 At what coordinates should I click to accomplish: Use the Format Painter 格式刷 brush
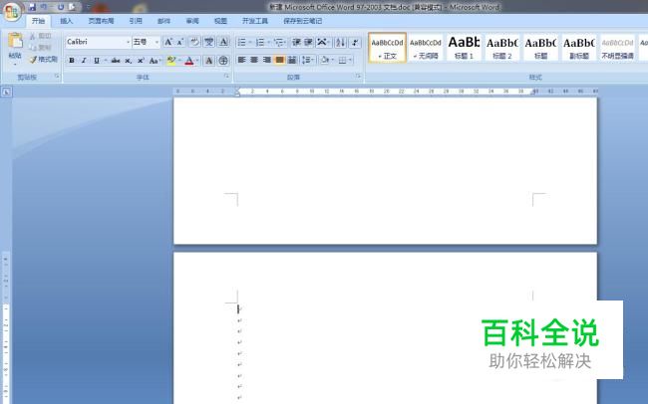[44, 60]
